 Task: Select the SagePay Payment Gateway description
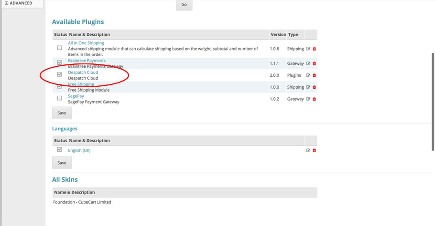pyautogui.click(x=94, y=102)
